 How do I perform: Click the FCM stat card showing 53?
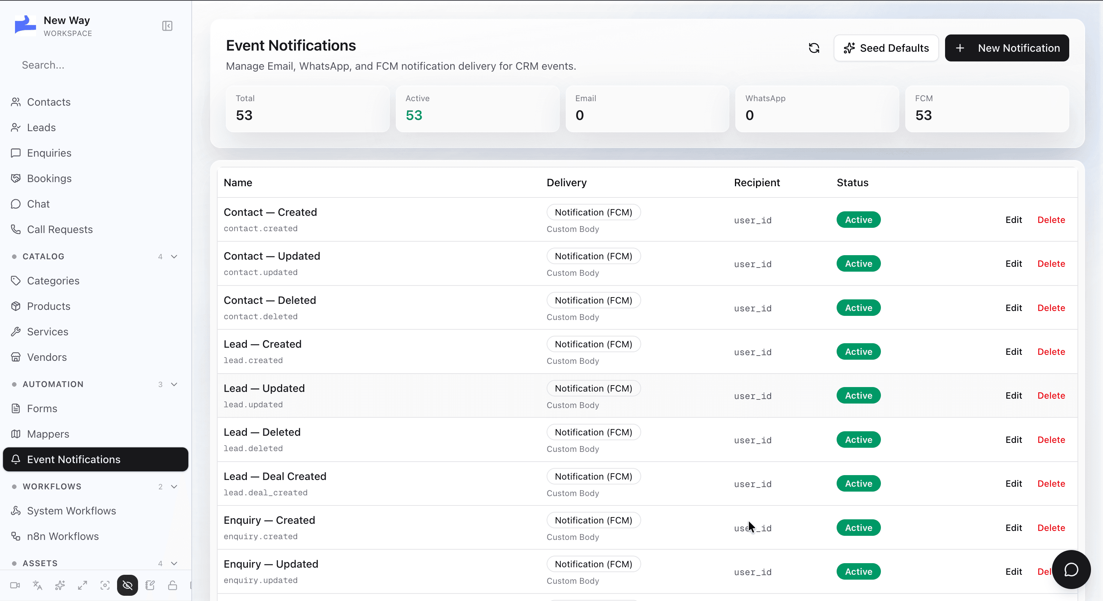tap(987, 109)
